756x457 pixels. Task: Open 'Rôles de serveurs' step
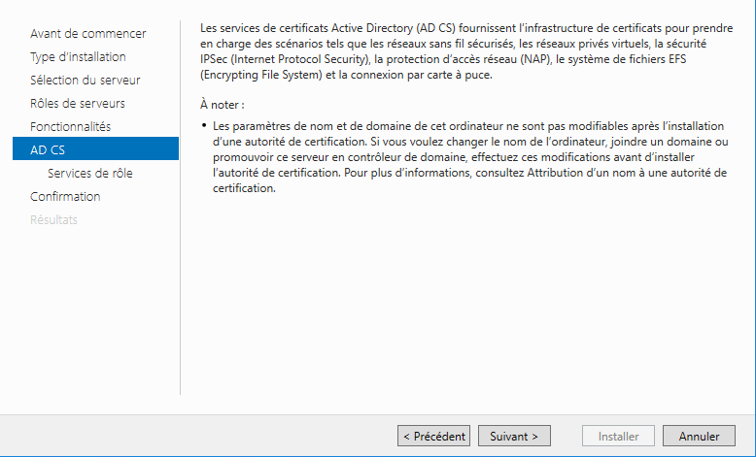pos(77,103)
